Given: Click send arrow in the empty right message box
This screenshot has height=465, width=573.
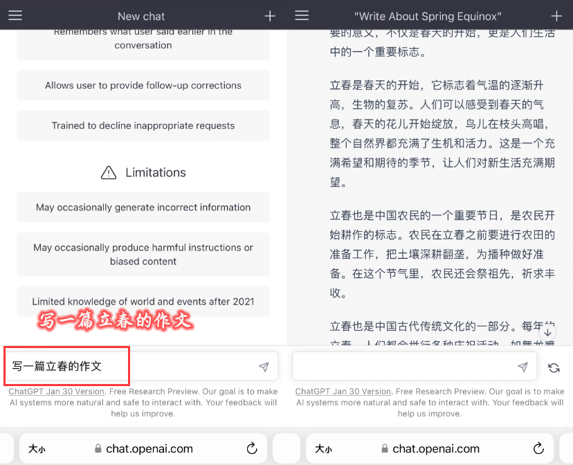Looking at the screenshot, I should click(x=522, y=367).
